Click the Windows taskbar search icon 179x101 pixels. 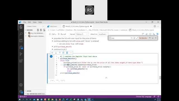pyautogui.click(x=23, y=100)
